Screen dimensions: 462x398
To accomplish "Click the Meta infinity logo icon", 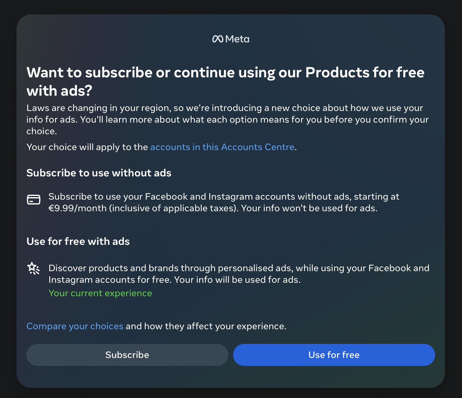I will click(218, 39).
